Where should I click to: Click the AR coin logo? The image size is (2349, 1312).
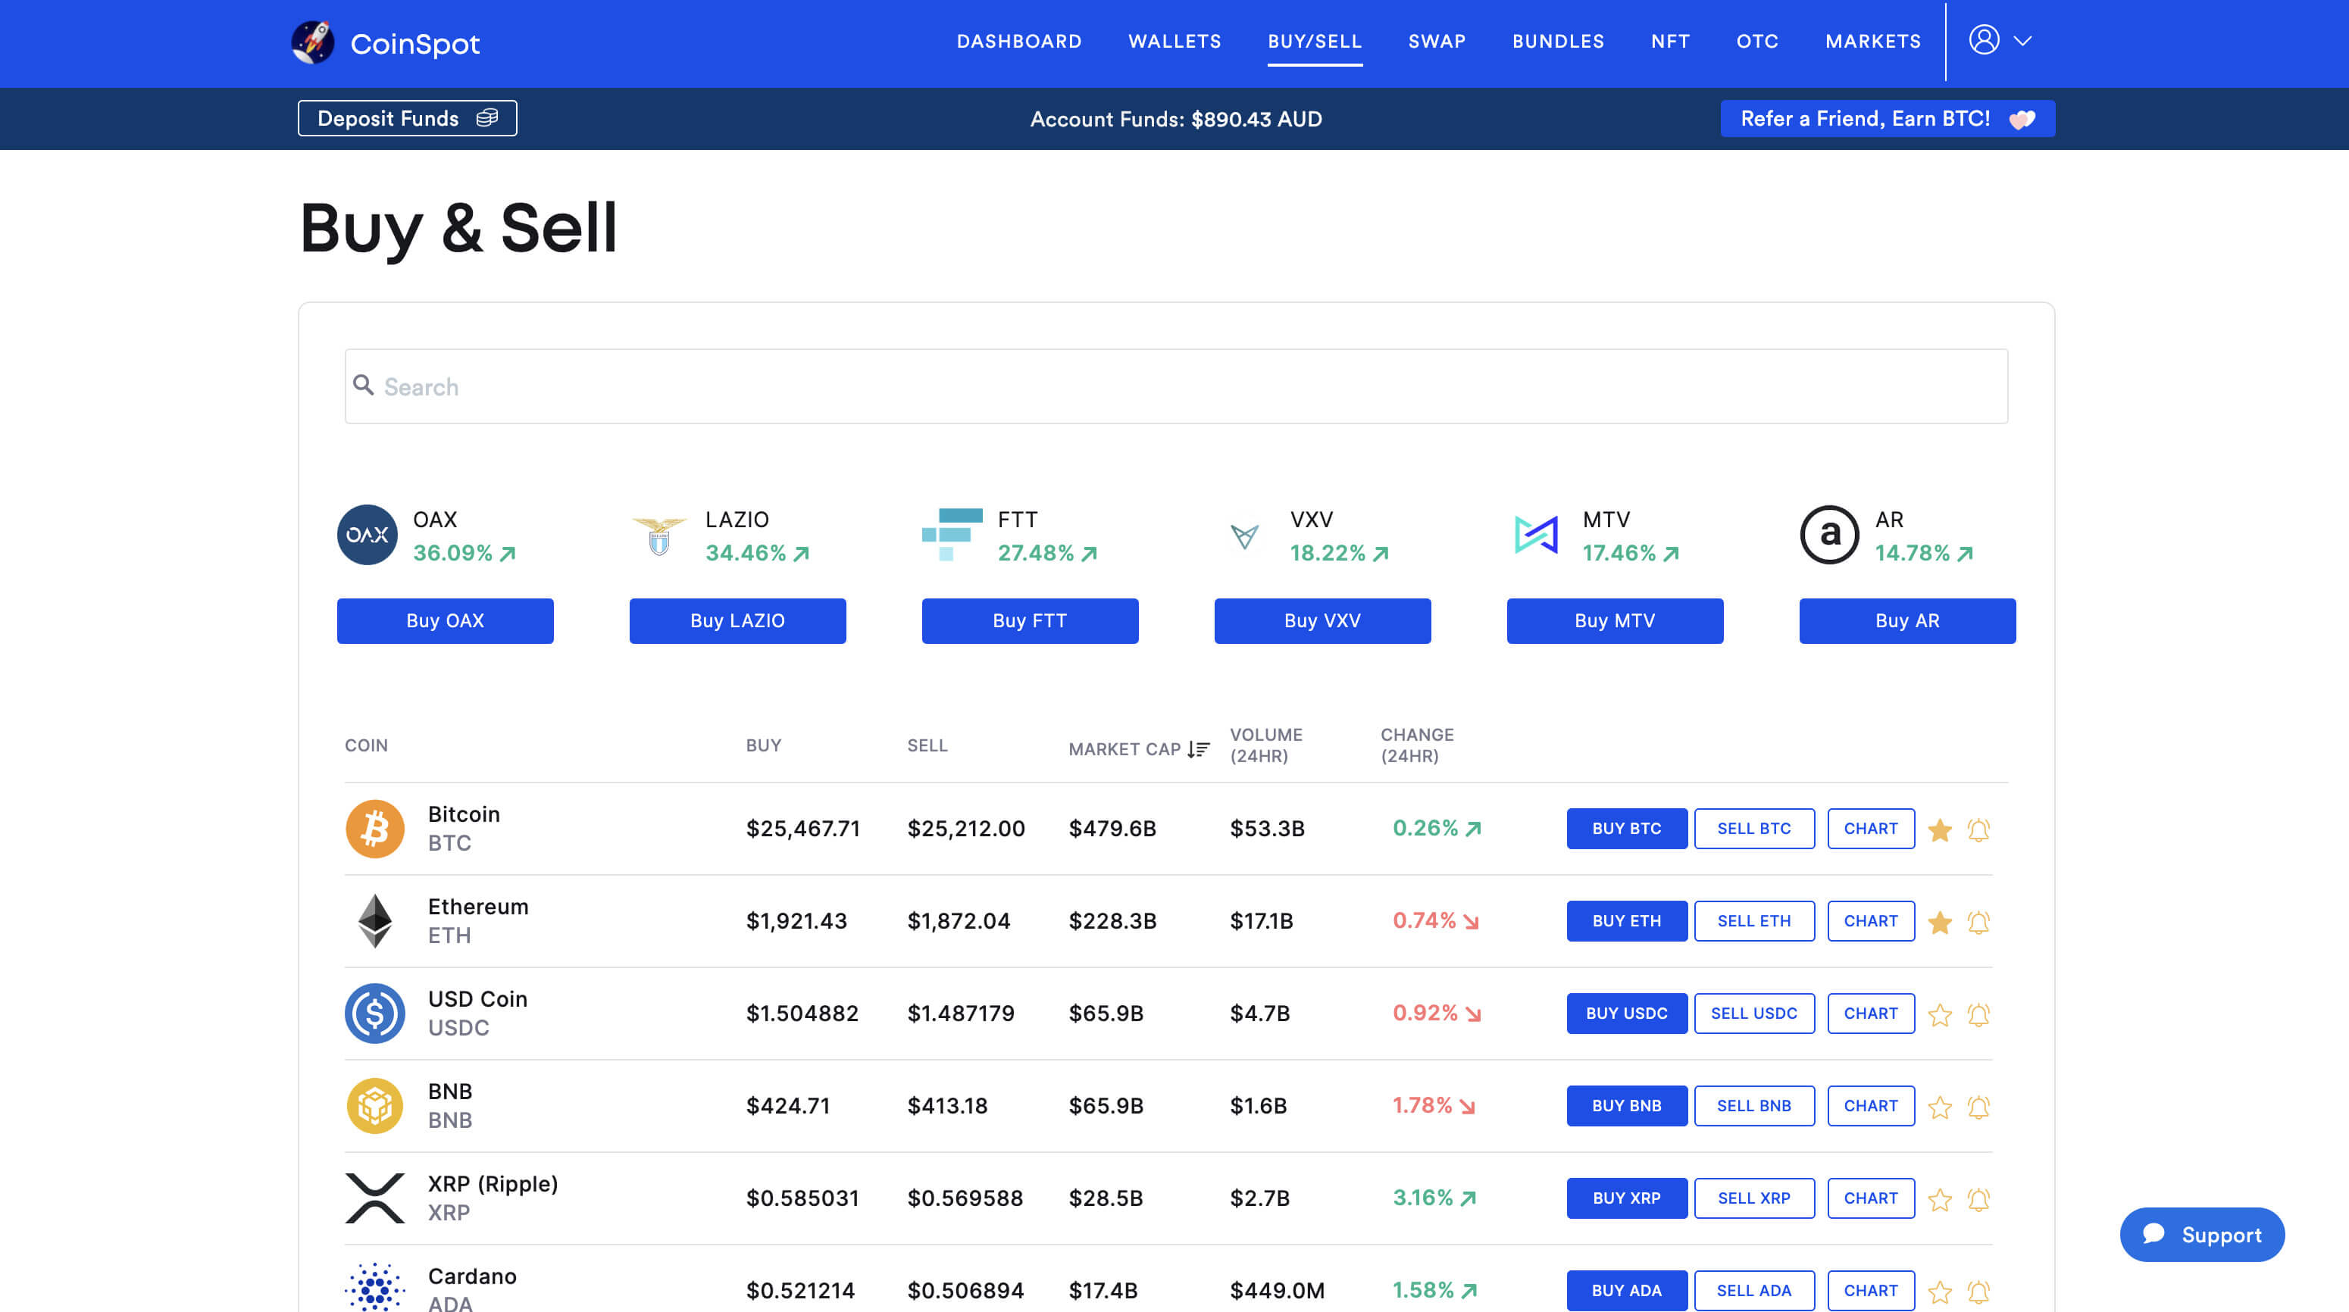coord(1828,534)
